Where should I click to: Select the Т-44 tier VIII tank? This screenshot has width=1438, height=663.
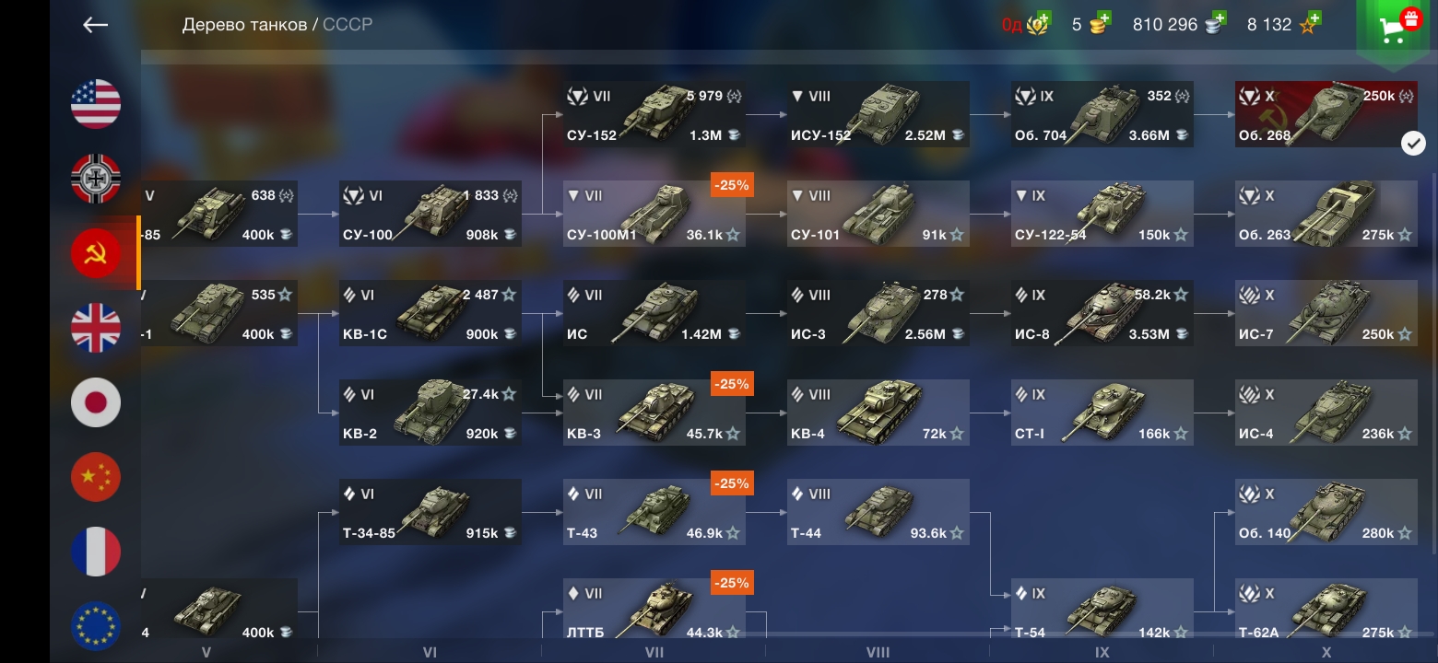point(878,512)
